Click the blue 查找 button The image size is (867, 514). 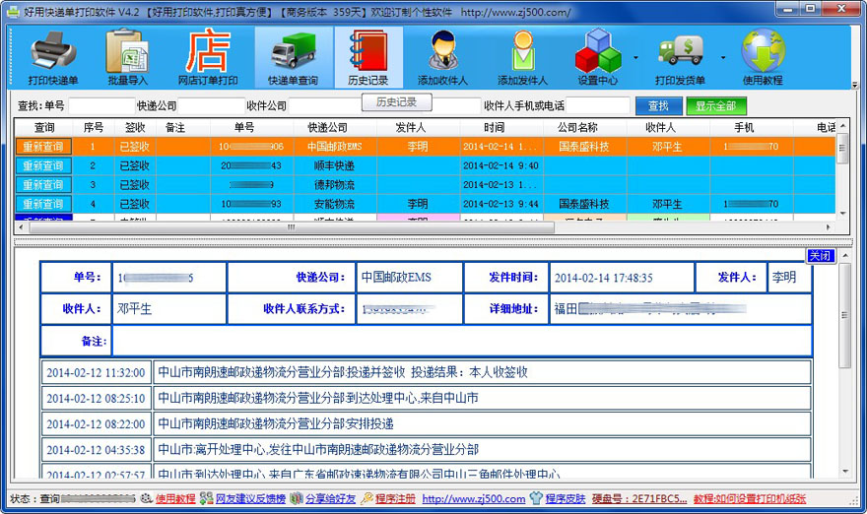658,105
